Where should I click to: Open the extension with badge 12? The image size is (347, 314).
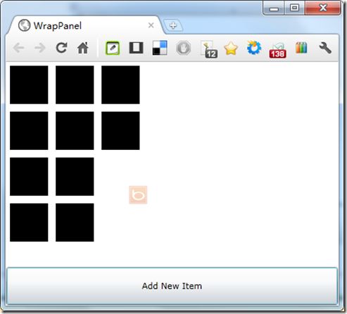(209, 49)
